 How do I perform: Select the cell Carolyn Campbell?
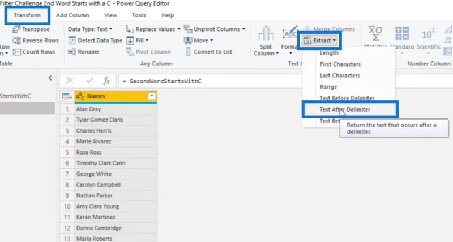point(116,184)
